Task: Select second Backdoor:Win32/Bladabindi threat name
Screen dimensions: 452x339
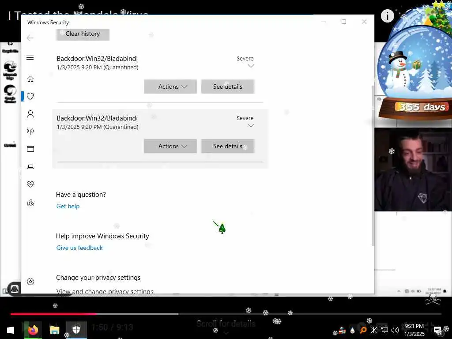Action: tap(97, 118)
